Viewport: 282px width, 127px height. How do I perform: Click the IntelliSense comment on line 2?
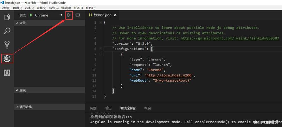point(186,28)
